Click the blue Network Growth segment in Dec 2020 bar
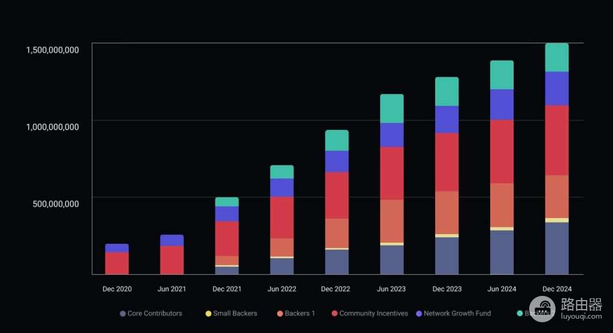This screenshot has height=333, width=613. click(117, 248)
